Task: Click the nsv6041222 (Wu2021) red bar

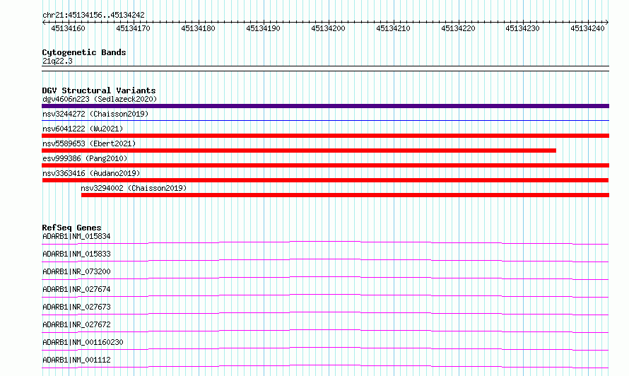Action: [325, 136]
